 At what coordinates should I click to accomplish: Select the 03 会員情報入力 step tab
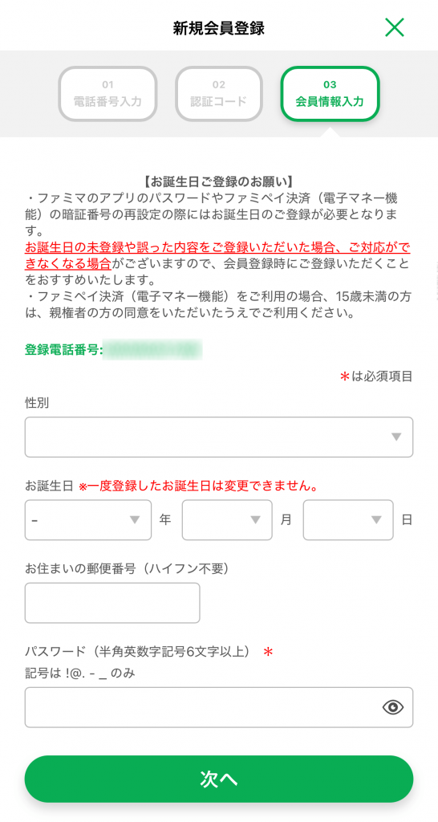[330, 94]
